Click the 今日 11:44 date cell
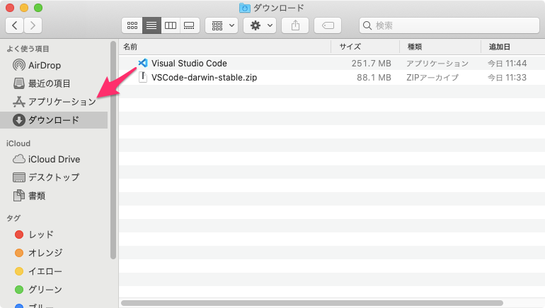This screenshot has width=545, height=308. tap(507, 63)
